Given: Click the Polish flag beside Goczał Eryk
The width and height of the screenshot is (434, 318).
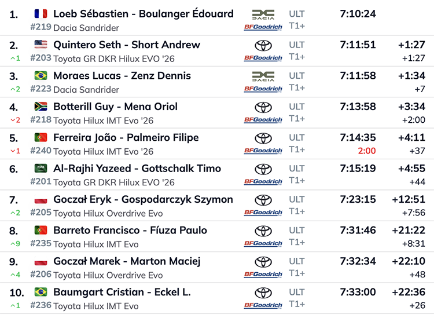Looking at the screenshot, I should tap(41, 200).
